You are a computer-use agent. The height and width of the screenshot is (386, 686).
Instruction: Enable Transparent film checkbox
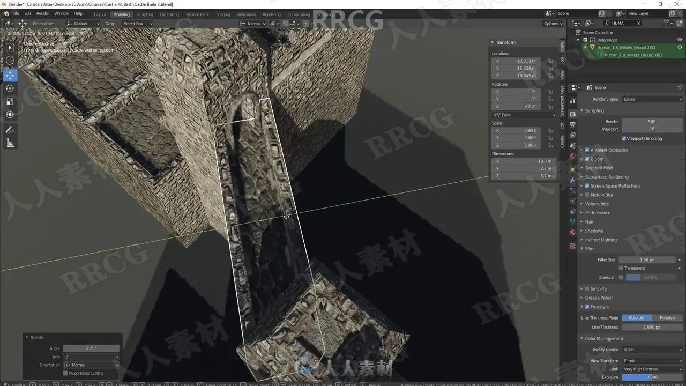[621, 268]
